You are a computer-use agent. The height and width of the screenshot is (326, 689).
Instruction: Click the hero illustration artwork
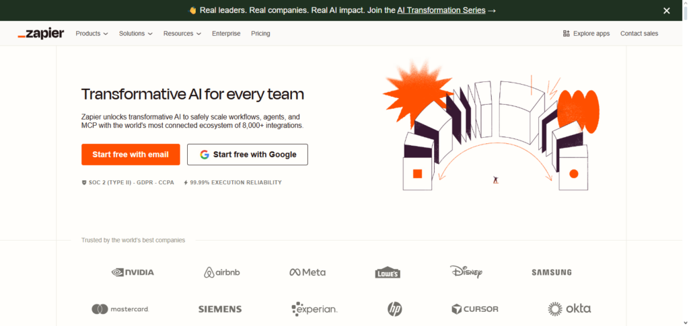[x=491, y=126]
